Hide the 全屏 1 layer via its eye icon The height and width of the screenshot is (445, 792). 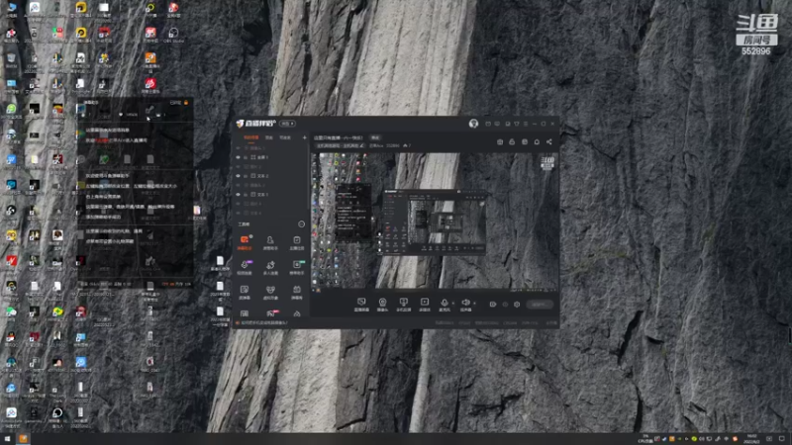(x=238, y=157)
